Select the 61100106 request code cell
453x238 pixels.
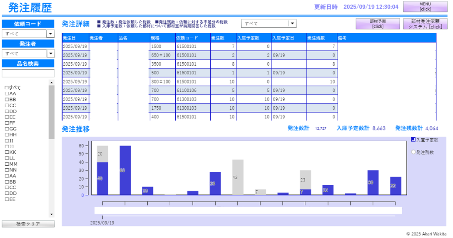(193, 91)
